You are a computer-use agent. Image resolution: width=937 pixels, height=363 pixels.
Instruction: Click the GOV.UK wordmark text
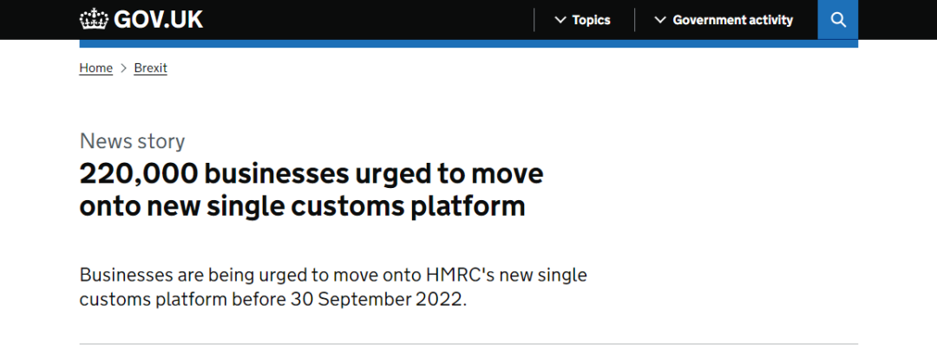(x=159, y=20)
